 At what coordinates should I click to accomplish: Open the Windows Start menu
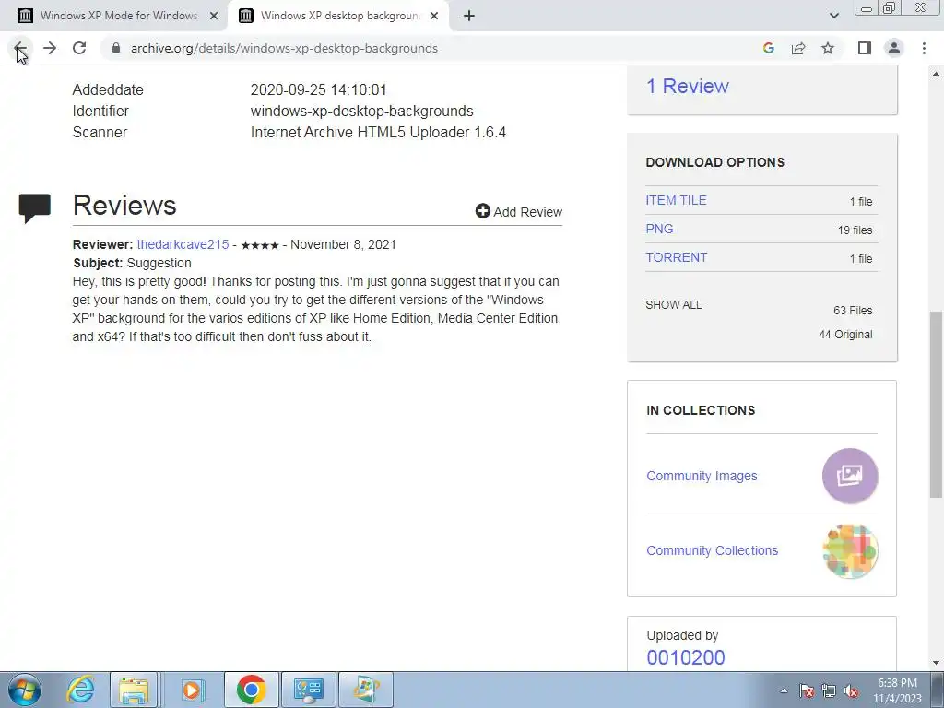point(24,690)
